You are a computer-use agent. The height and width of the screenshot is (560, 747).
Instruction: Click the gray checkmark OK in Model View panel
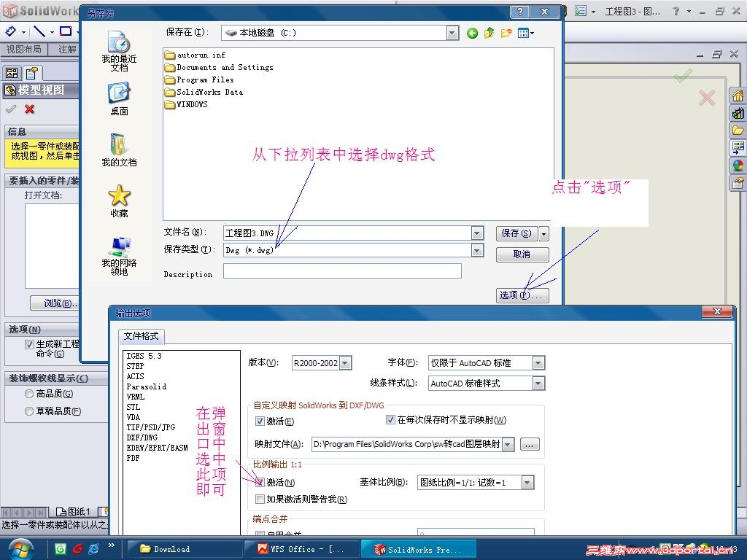click(x=10, y=109)
